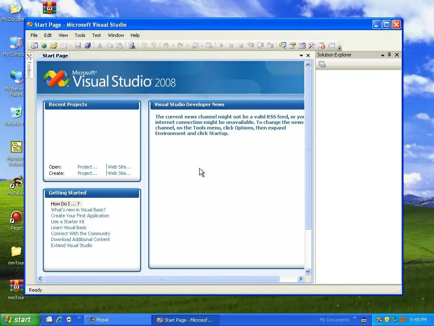Click the Navigate Backward toolbar icon
Viewport: 434px width, 326px height.
coord(195,45)
